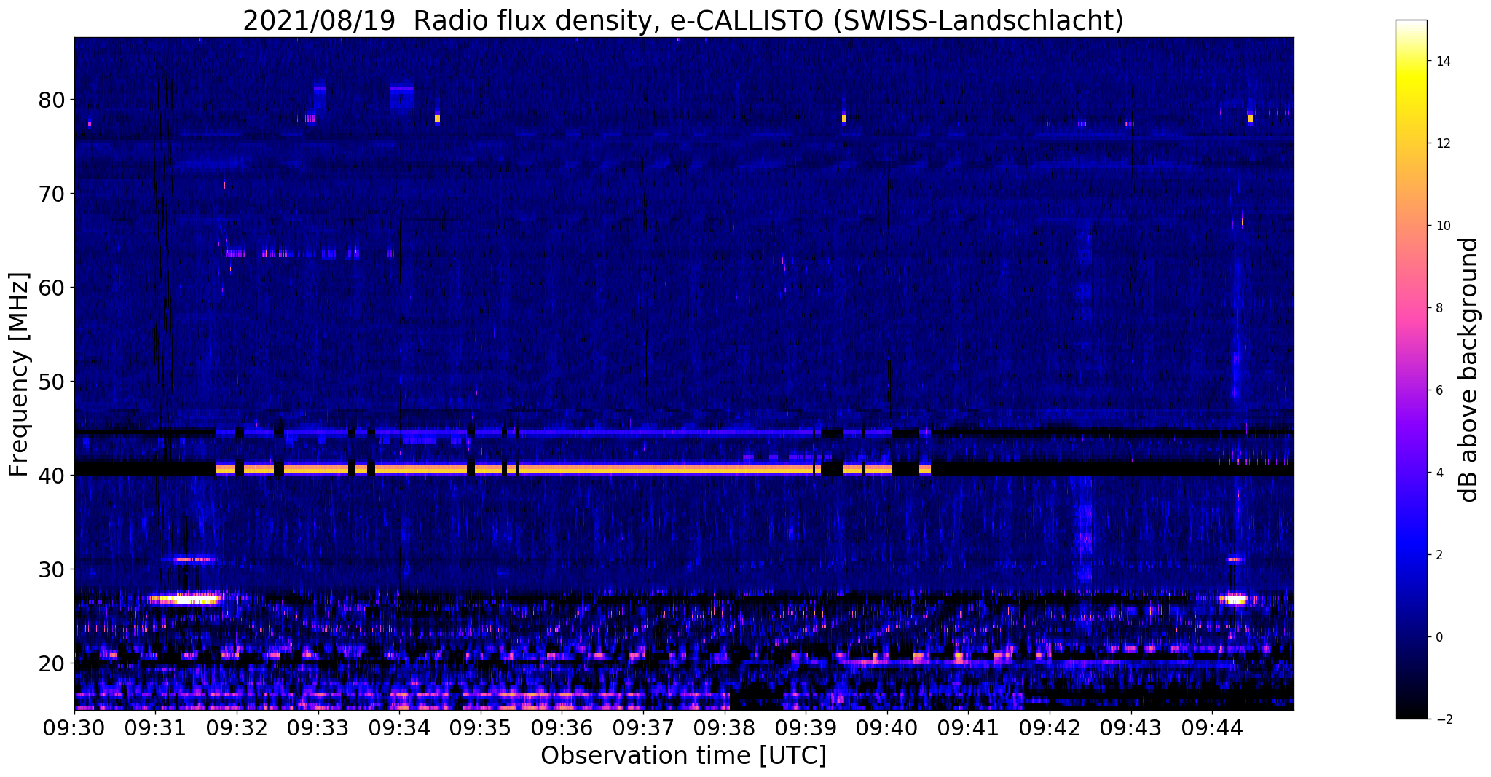Image resolution: width=1491 pixels, height=777 pixels.
Task: Click the 'dB above background' colorbar label
Action: coord(1469,370)
